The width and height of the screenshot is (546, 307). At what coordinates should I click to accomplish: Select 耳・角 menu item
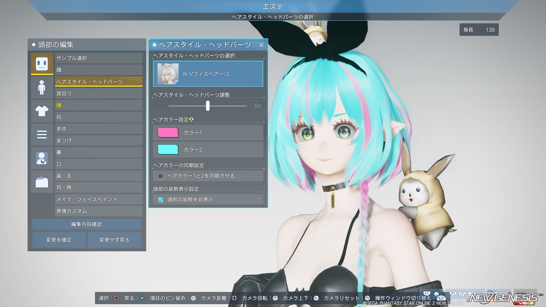pos(99,187)
